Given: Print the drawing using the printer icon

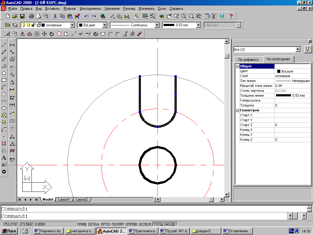Looking at the screenshot, I should [x=31, y=16].
